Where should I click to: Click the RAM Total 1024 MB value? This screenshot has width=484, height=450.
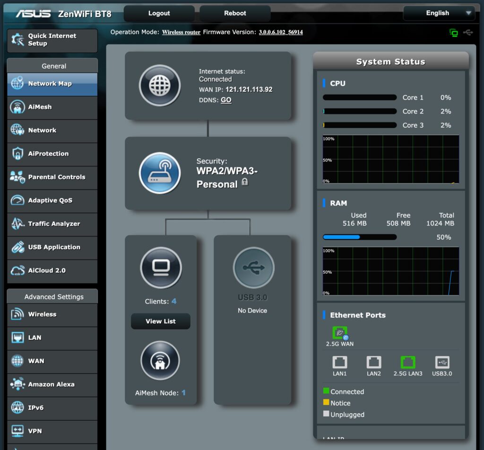pyautogui.click(x=440, y=223)
